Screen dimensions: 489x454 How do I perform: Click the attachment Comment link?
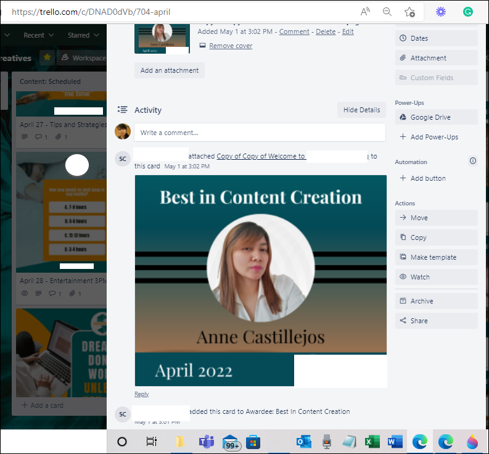click(294, 31)
